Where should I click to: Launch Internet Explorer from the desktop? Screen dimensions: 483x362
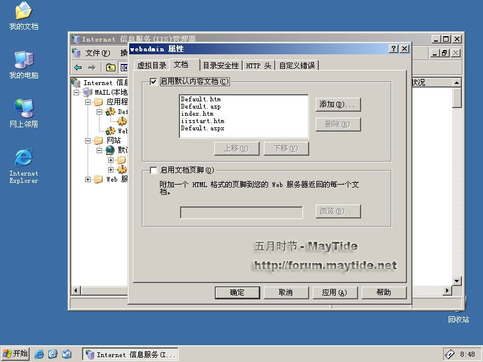24,164
